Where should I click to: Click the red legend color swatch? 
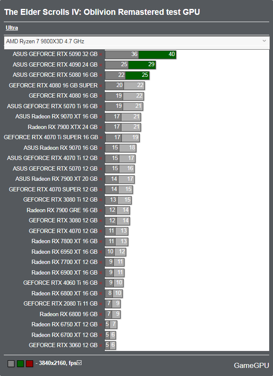click(29, 364)
